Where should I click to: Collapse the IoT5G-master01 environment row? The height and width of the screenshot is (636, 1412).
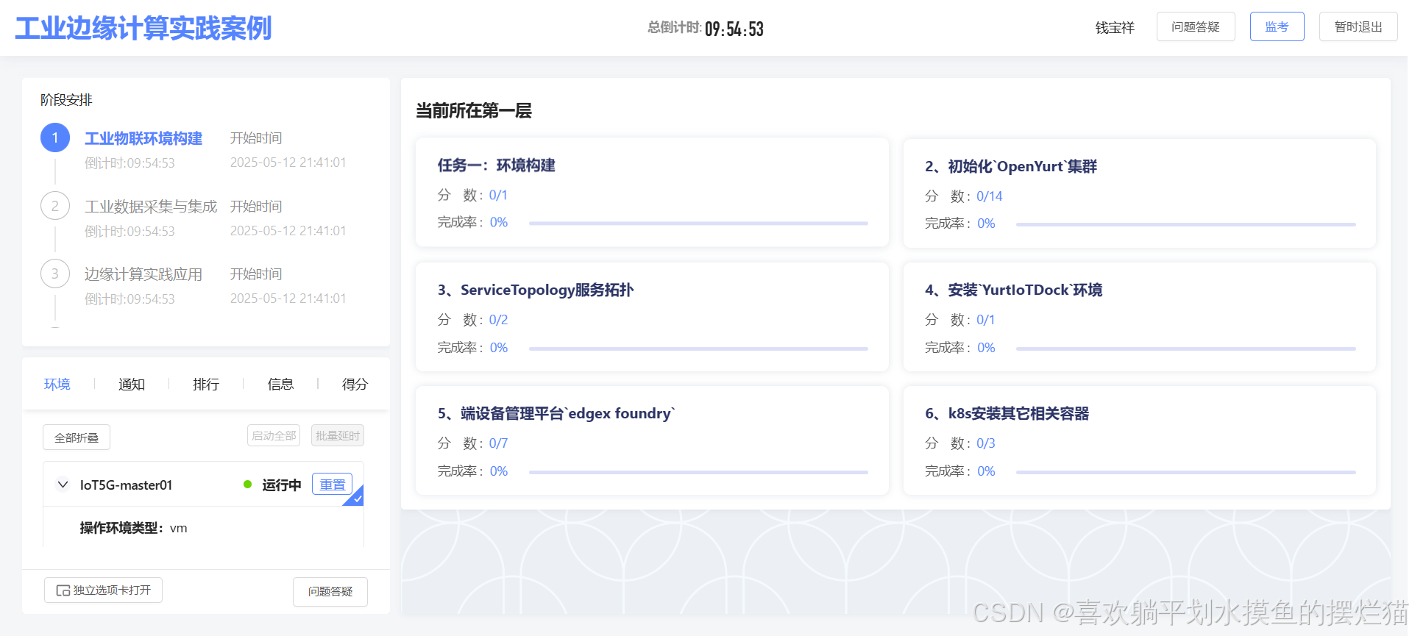[x=63, y=485]
